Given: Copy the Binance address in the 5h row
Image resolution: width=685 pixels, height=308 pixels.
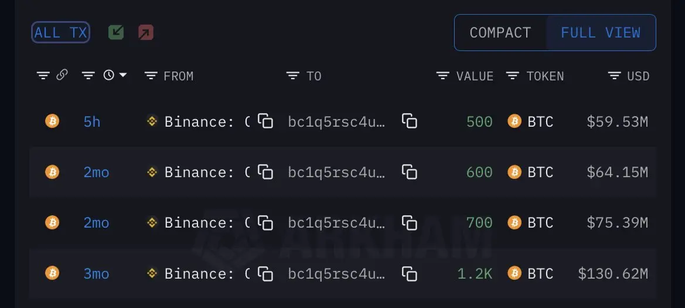Looking at the screenshot, I should [x=265, y=121].
